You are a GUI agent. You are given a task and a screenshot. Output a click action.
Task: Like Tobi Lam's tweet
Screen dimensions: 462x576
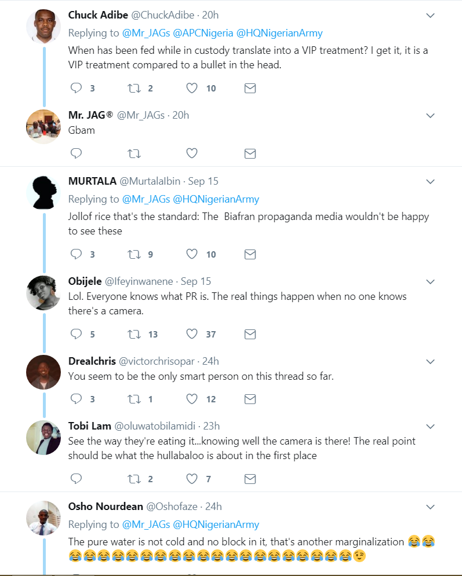tap(192, 479)
